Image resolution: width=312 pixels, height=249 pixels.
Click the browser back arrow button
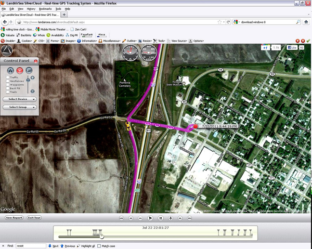tap(5, 22)
